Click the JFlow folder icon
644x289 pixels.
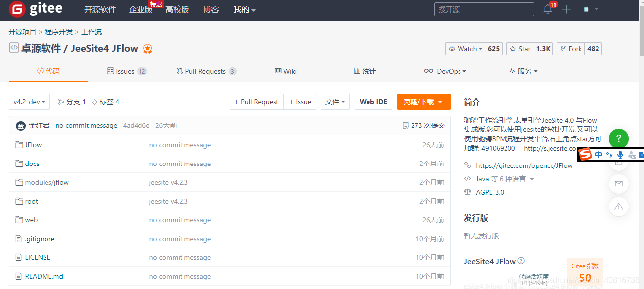coord(19,145)
